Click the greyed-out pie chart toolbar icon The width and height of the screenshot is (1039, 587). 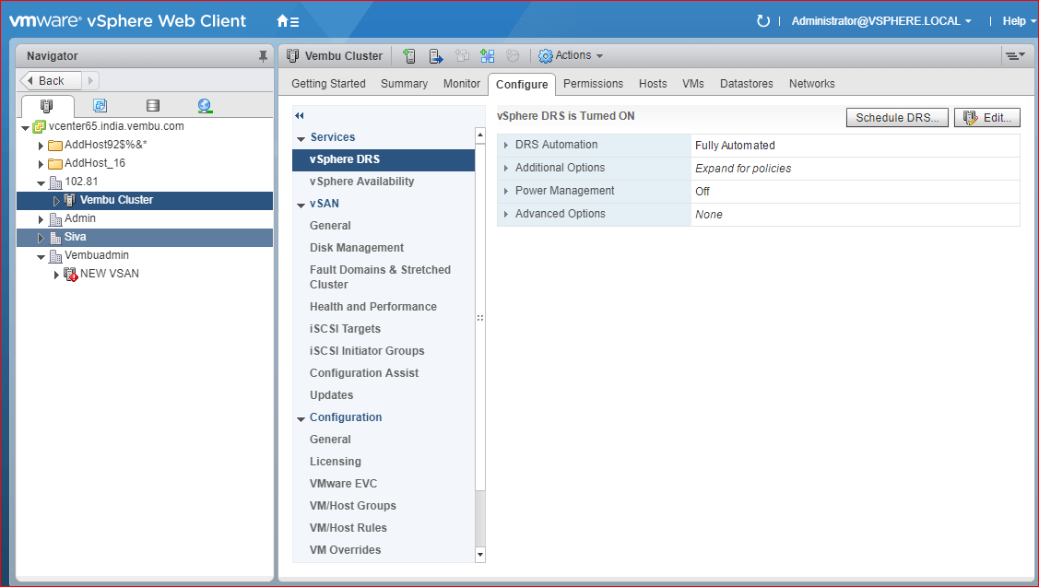point(513,56)
